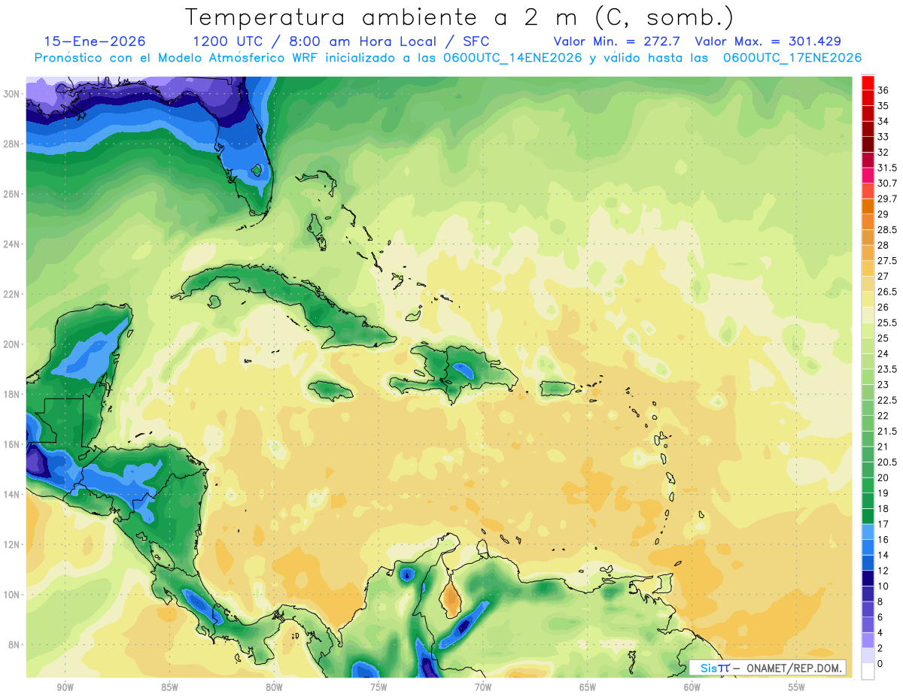Click the 75W longitude label

point(379,688)
